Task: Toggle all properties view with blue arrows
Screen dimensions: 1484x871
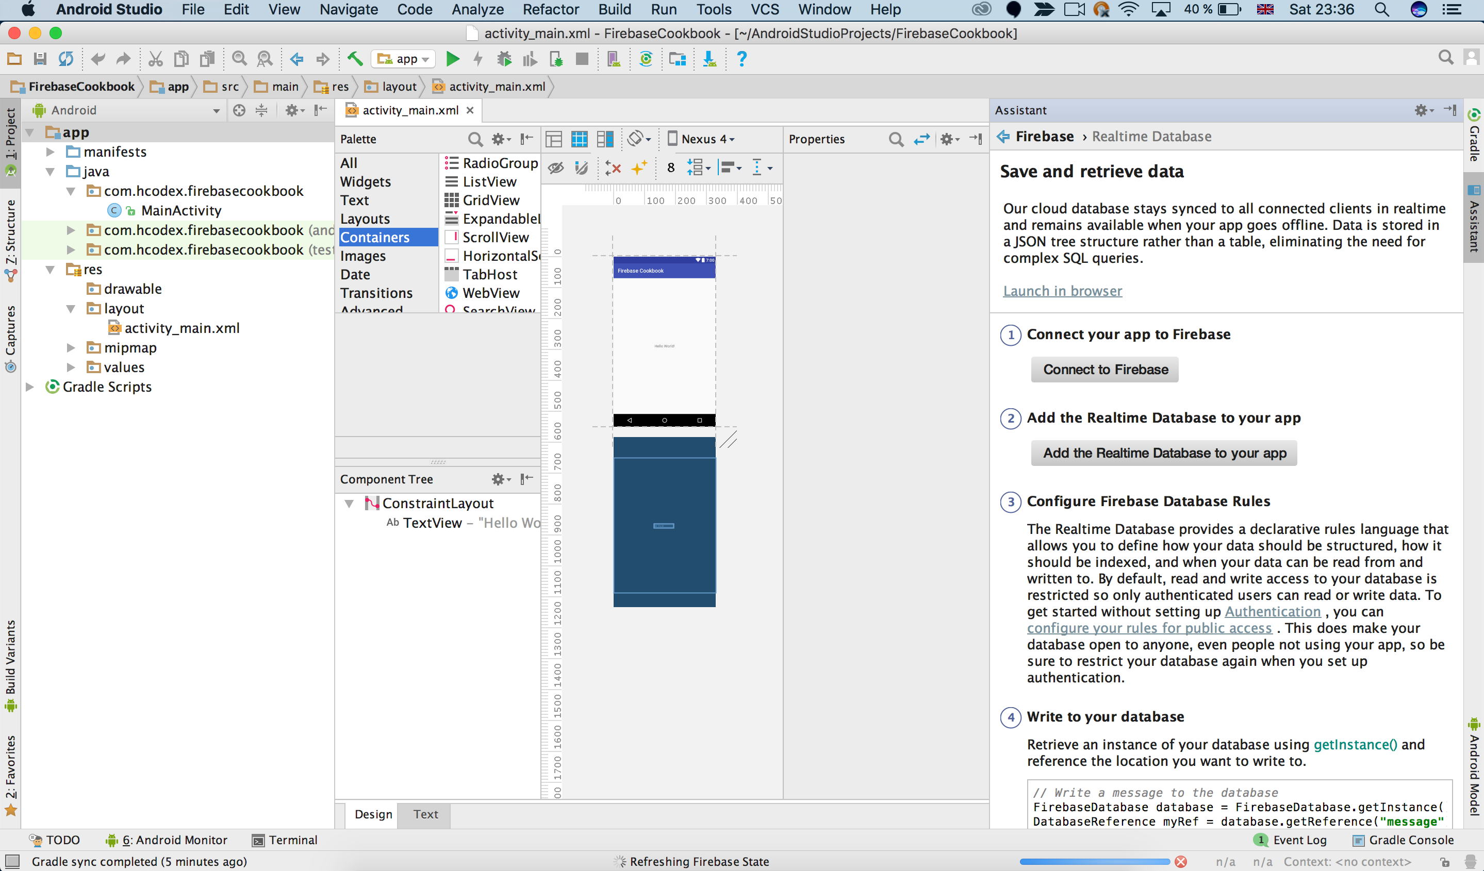Action: tap(921, 140)
